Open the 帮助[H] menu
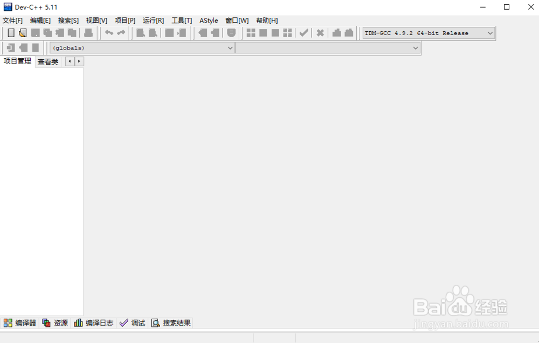 point(267,20)
